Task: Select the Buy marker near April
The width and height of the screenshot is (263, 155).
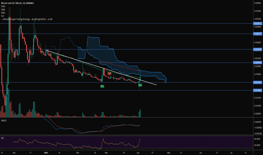Action: pos(140,85)
